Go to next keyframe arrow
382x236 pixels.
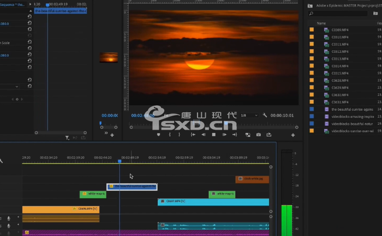coord(22,99)
